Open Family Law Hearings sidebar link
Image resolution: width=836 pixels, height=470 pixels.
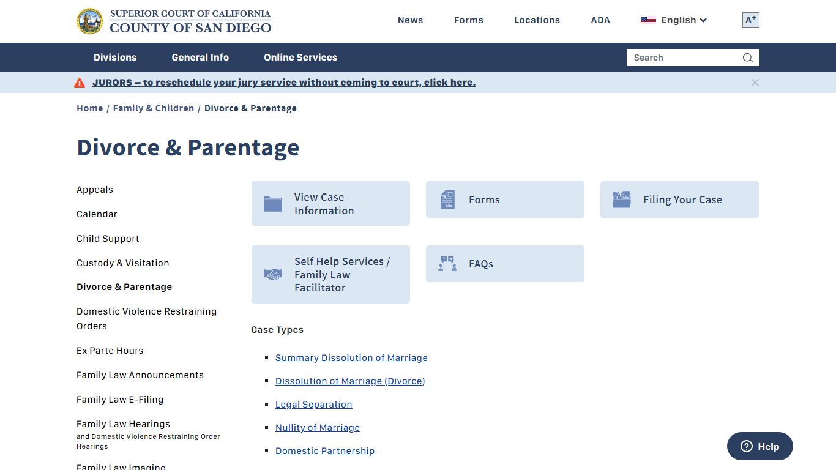pyautogui.click(x=124, y=424)
